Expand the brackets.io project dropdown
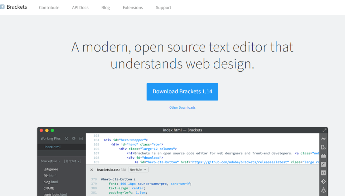 pos(50,161)
